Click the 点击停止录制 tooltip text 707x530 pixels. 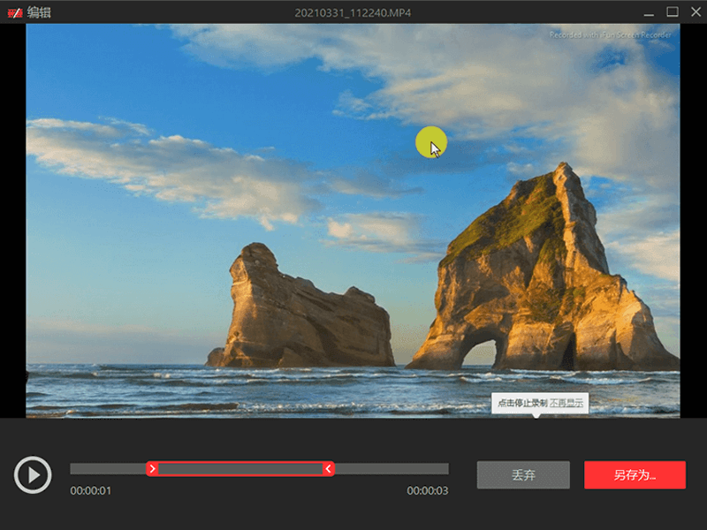point(521,403)
